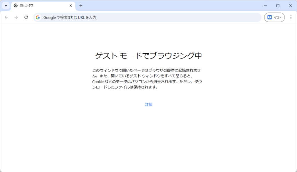Screen dimensions: 297x172
Task: Open the browser menu for more options
Action: (291, 17)
